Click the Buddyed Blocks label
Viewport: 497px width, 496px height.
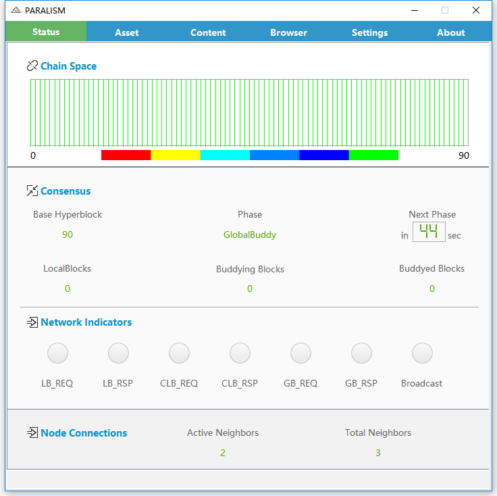click(x=431, y=269)
